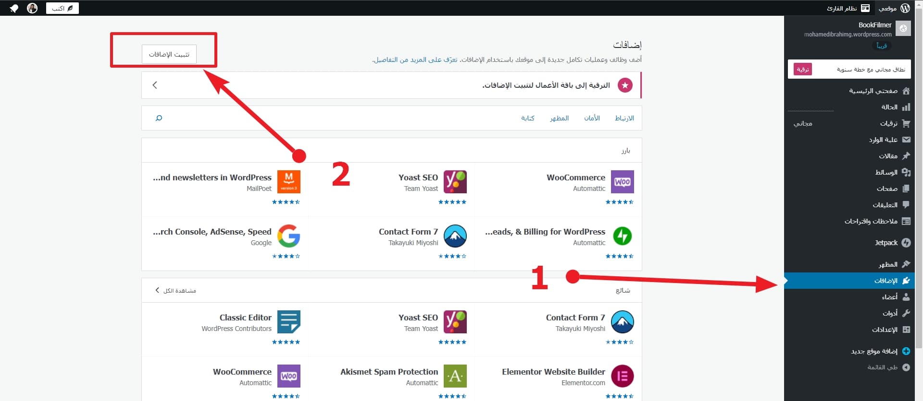This screenshot has height=401, width=923.
Task: Click the Stats (الحالة) bar chart icon
Action: [906, 107]
